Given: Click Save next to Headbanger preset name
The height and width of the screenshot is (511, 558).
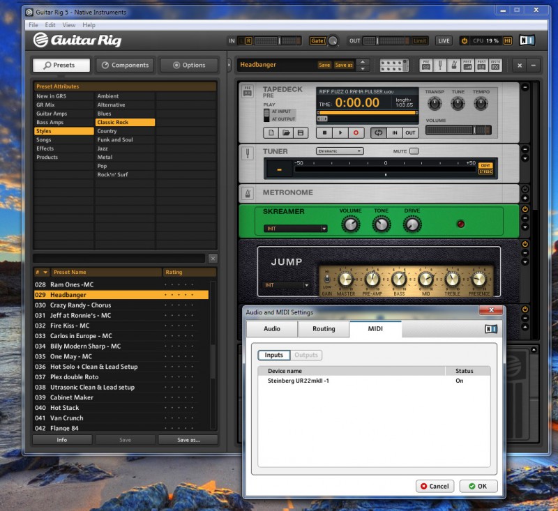Looking at the screenshot, I should (324, 65).
